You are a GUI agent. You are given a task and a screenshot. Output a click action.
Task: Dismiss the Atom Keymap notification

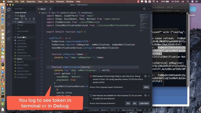pyautogui.click(x=149, y=95)
